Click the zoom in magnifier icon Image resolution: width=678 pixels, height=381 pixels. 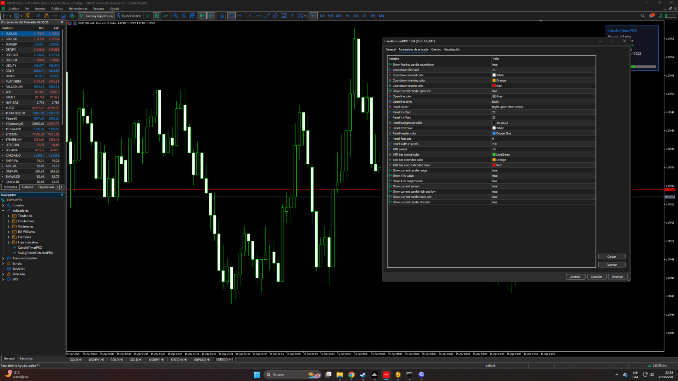[x=176, y=16]
